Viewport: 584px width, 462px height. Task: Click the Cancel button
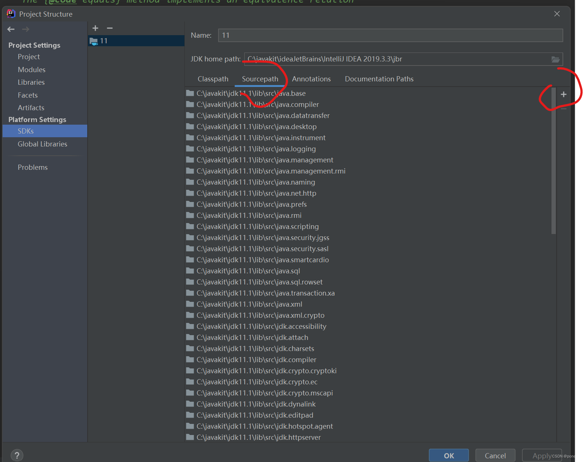click(495, 455)
